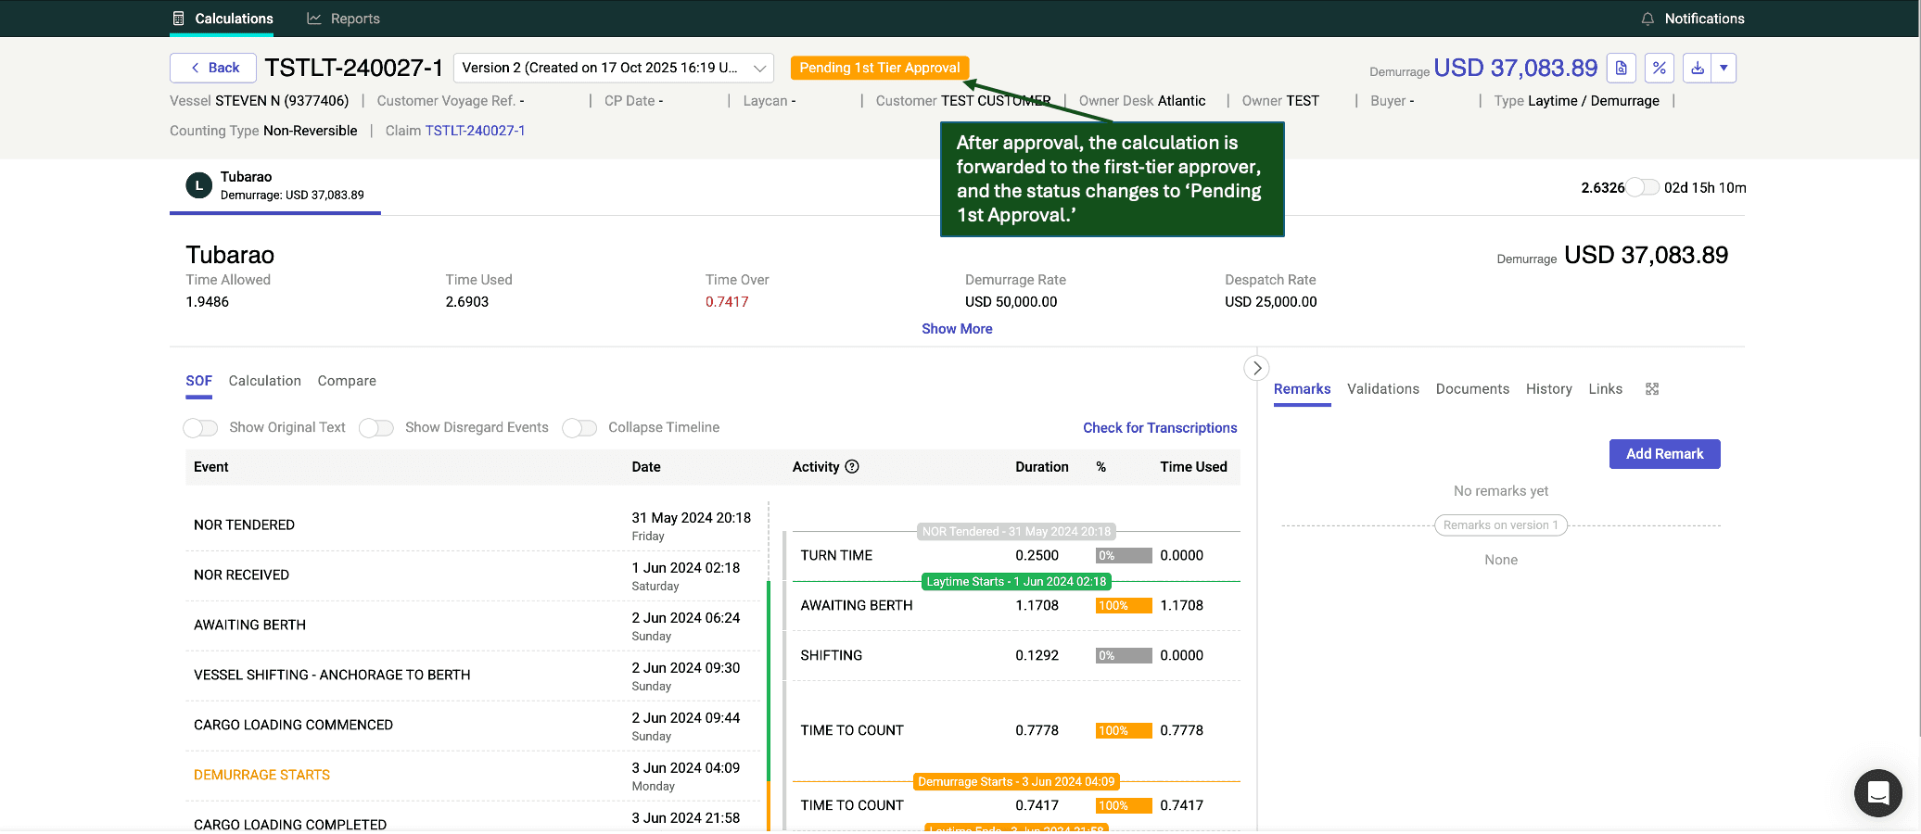Open claim link TSTLT-240027-1
1921x834 pixels.
[x=475, y=131]
